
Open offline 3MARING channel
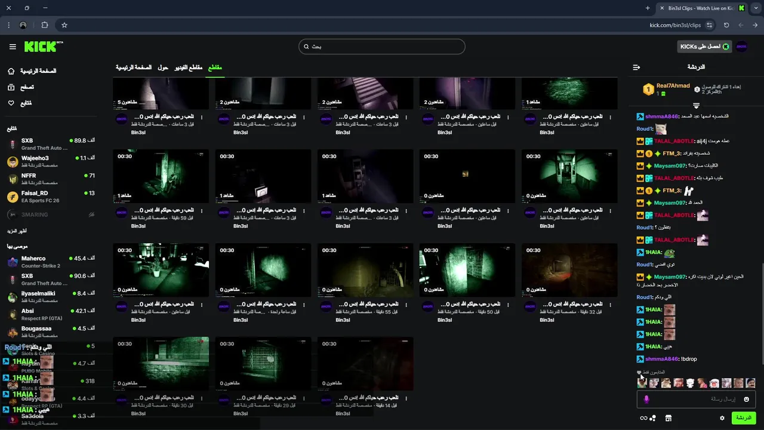[x=51, y=214]
